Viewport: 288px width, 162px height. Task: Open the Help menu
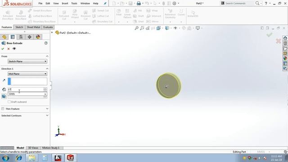click(95, 3)
